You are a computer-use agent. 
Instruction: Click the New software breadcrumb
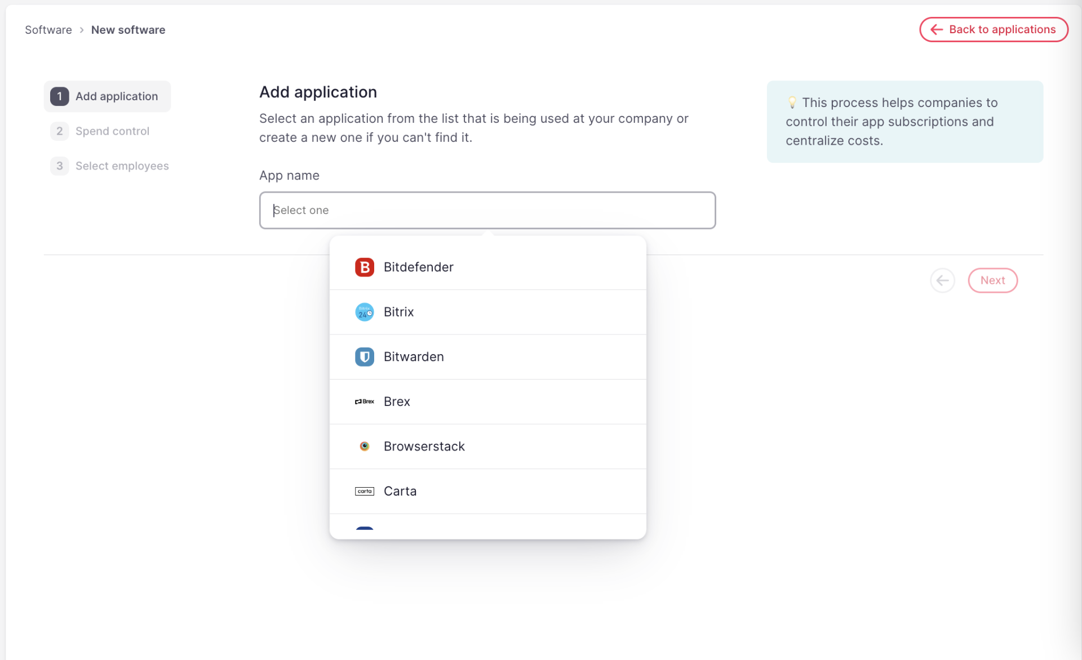128,29
